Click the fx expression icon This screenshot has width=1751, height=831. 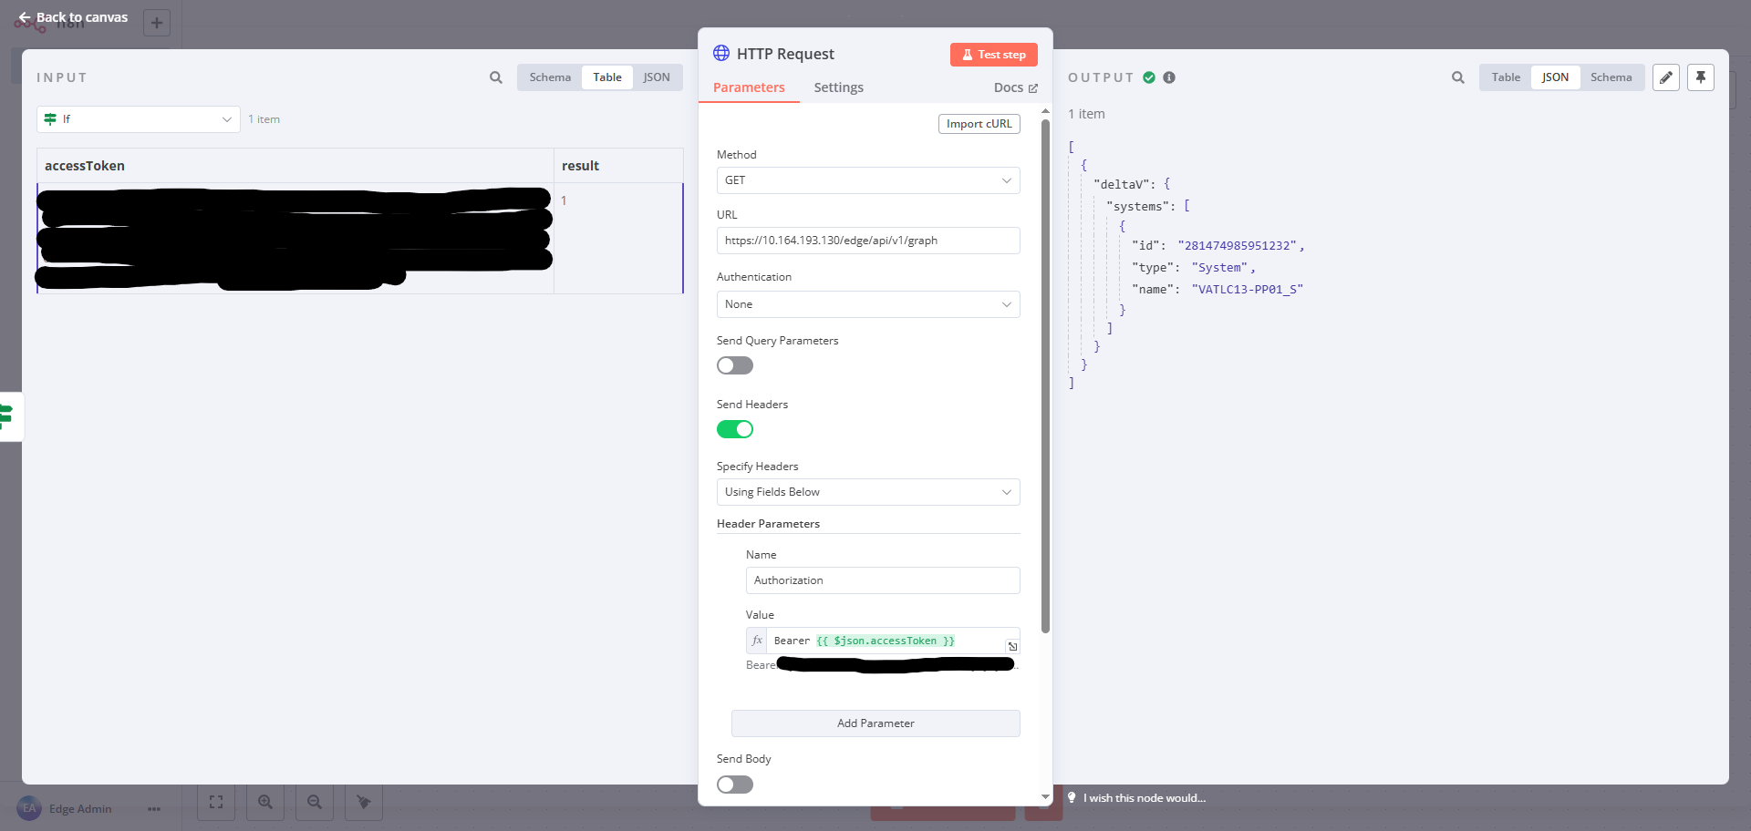[x=757, y=641]
